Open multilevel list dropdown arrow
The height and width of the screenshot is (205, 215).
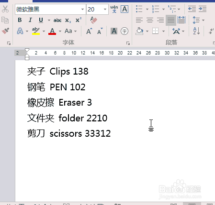click(x=179, y=9)
